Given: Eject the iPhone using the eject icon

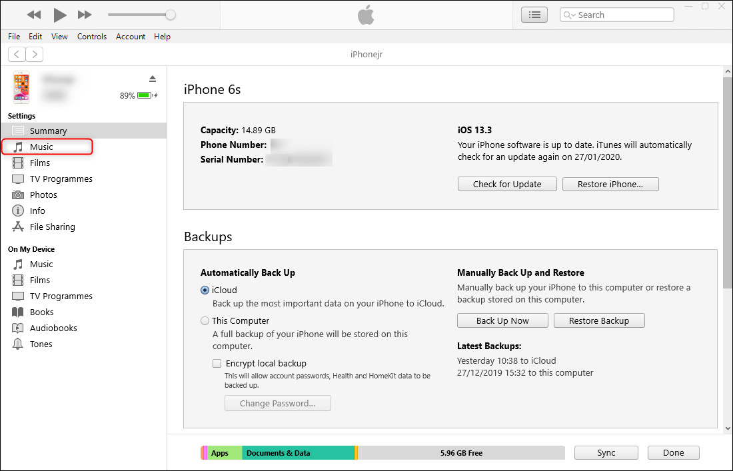Looking at the screenshot, I should (x=153, y=79).
